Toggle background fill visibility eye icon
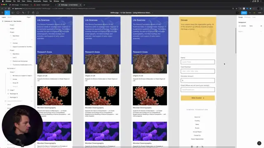The height and width of the screenshot is (148, 264). point(261,26)
